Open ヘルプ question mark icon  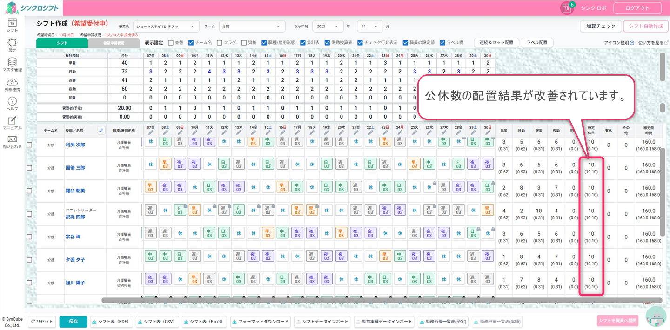click(12, 101)
